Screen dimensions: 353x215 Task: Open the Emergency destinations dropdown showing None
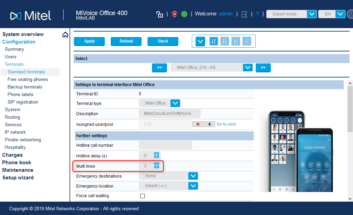193,176
